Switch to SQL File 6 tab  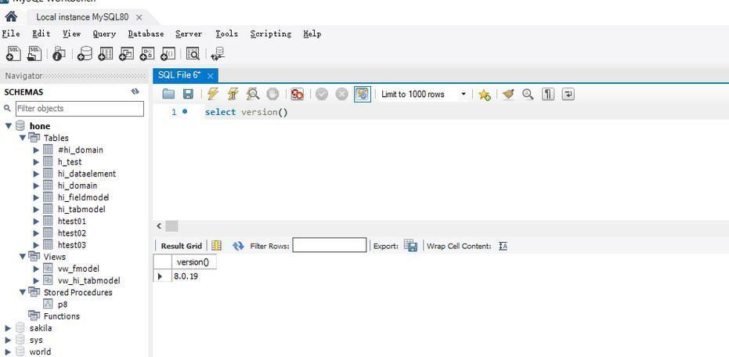(x=179, y=75)
